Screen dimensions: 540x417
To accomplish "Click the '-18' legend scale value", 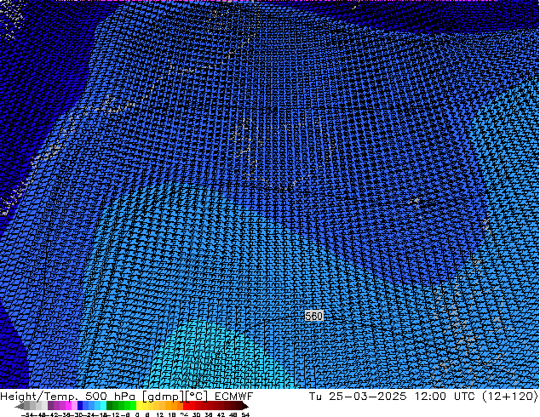I will pos(102,414).
